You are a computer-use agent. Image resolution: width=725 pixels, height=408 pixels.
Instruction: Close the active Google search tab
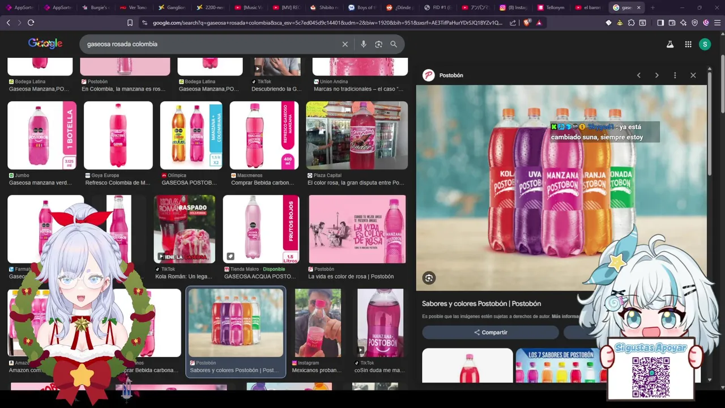coord(639,7)
